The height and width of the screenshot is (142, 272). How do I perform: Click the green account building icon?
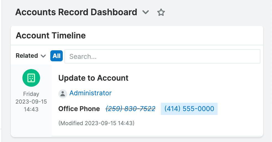click(x=31, y=78)
